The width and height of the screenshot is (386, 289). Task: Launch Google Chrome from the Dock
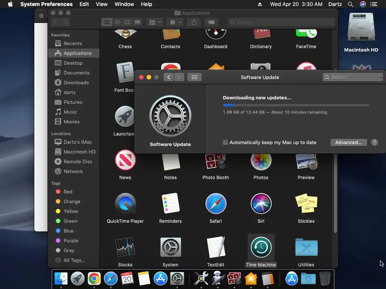coord(94,279)
